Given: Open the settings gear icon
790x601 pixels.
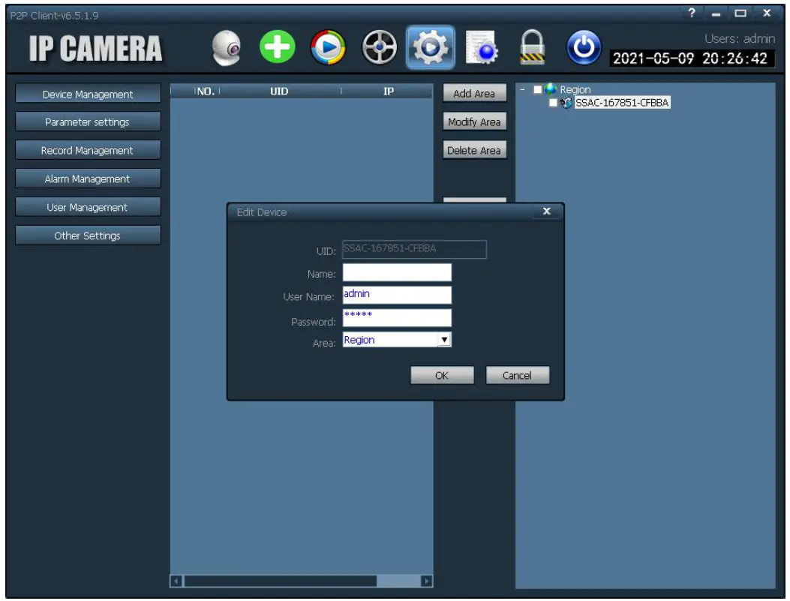Looking at the screenshot, I should [430, 47].
